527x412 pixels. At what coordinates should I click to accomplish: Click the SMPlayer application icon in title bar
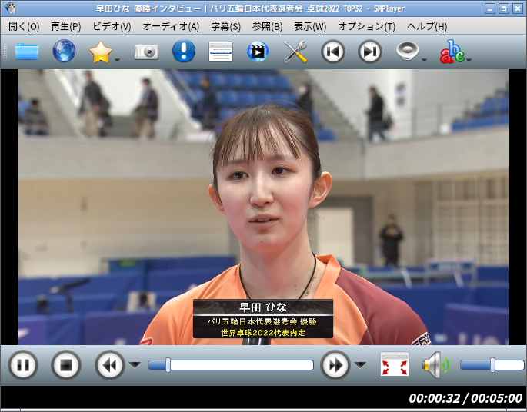(10, 8)
